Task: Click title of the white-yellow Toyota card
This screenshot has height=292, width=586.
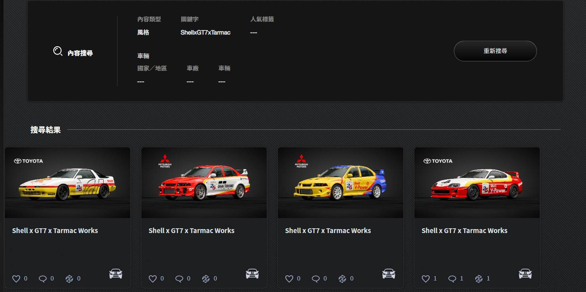Action: [x=55, y=230]
